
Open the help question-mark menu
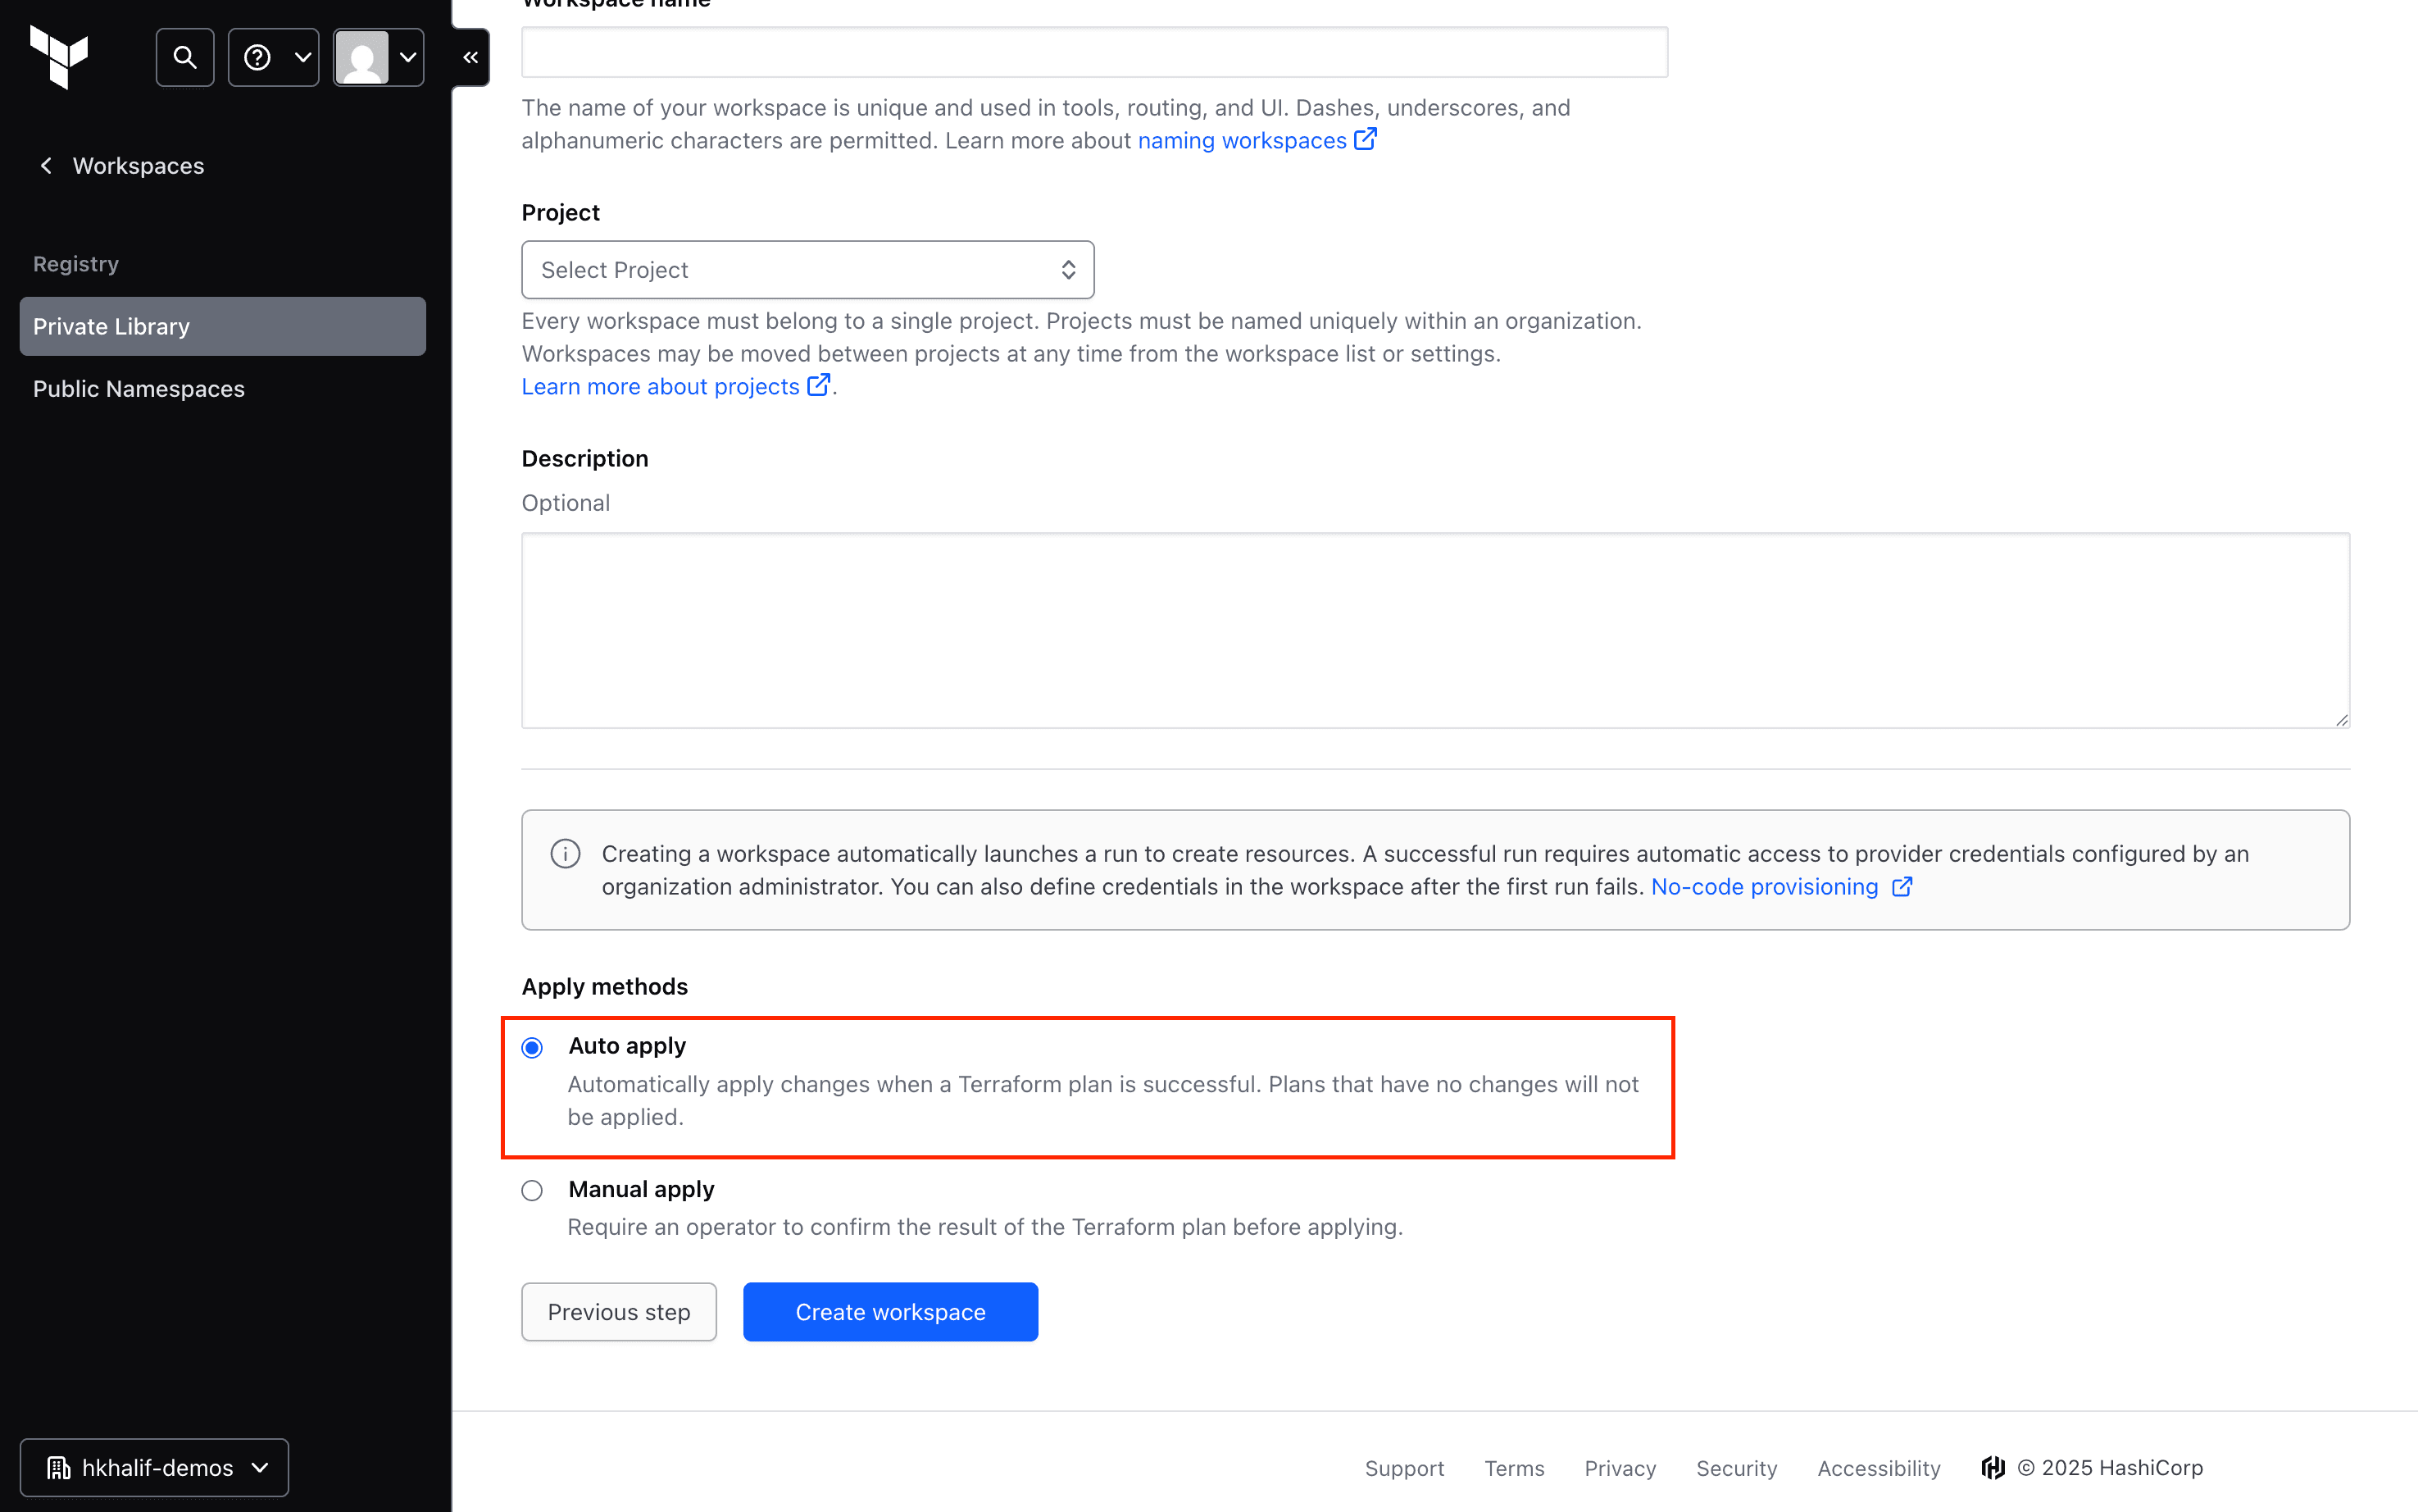(258, 57)
